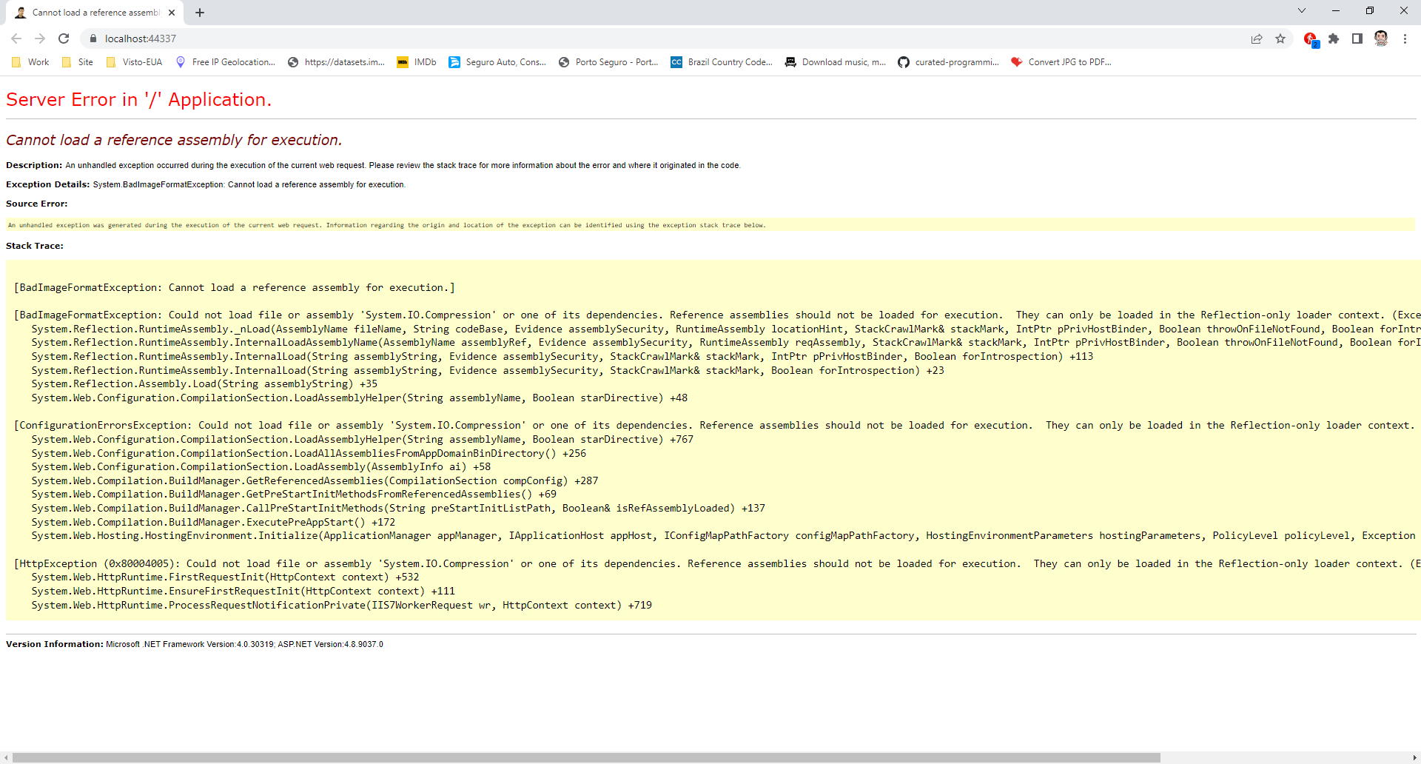Viewport: 1421px width, 764px height.
Task: Open the 'Convert JPG to PDF' bookmark
Action: click(1061, 62)
